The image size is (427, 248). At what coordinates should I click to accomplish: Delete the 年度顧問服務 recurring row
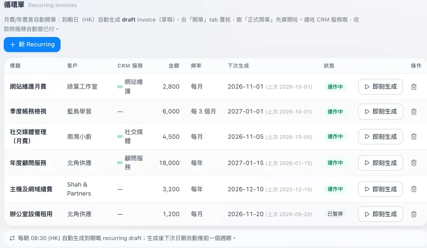point(414,163)
